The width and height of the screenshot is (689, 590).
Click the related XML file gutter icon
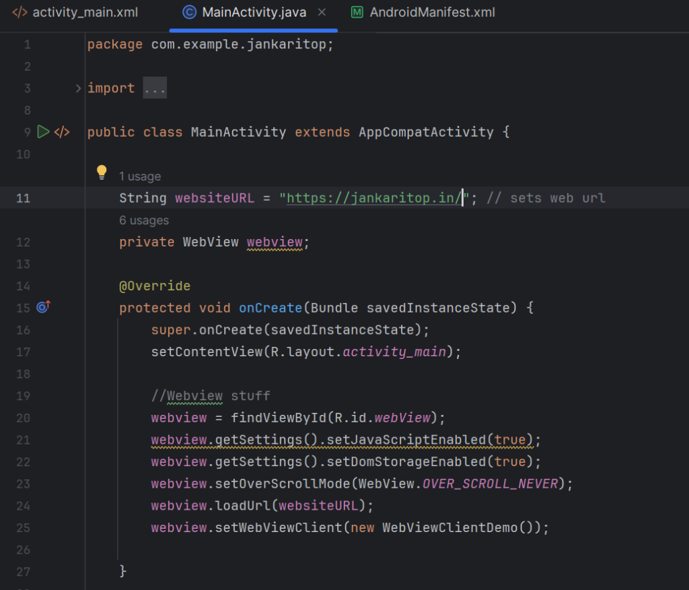pyautogui.click(x=62, y=132)
